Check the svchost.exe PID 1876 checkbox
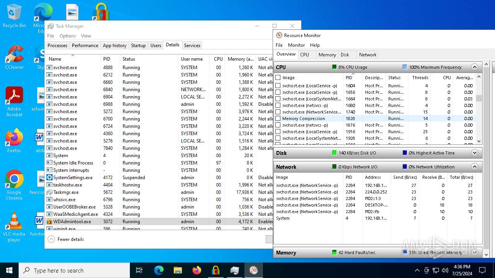 pos(278,125)
